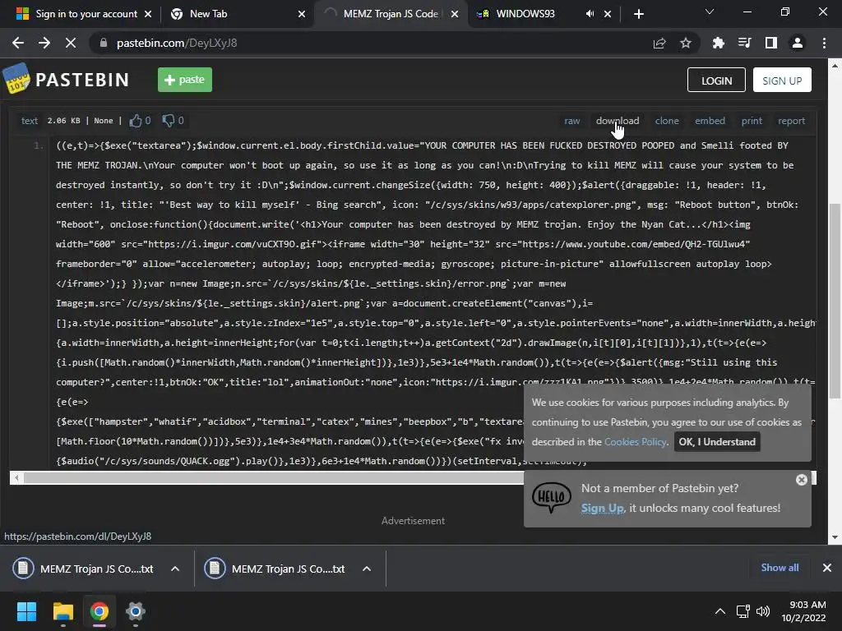Click the green paste button
This screenshot has height=631, width=842.
(185, 80)
